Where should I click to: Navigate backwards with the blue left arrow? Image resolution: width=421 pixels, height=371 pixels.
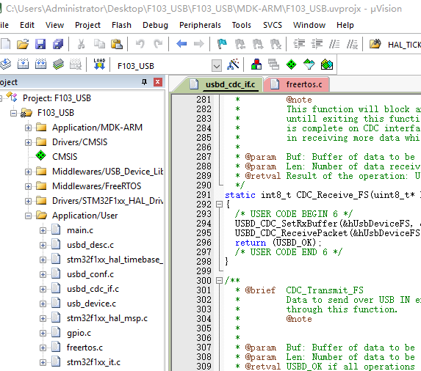tap(181, 44)
